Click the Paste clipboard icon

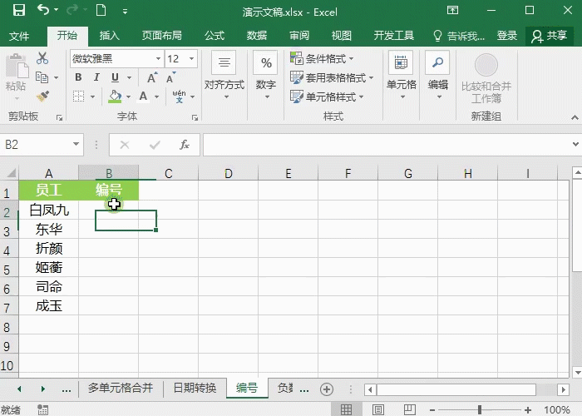17,66
